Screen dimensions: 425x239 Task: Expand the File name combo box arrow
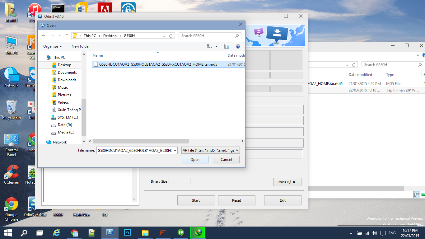point(175,150)
